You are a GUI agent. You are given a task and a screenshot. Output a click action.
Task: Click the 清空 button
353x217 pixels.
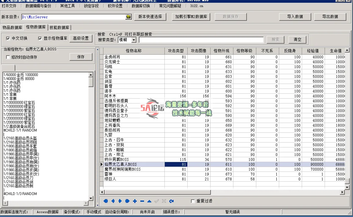point(297,40)
